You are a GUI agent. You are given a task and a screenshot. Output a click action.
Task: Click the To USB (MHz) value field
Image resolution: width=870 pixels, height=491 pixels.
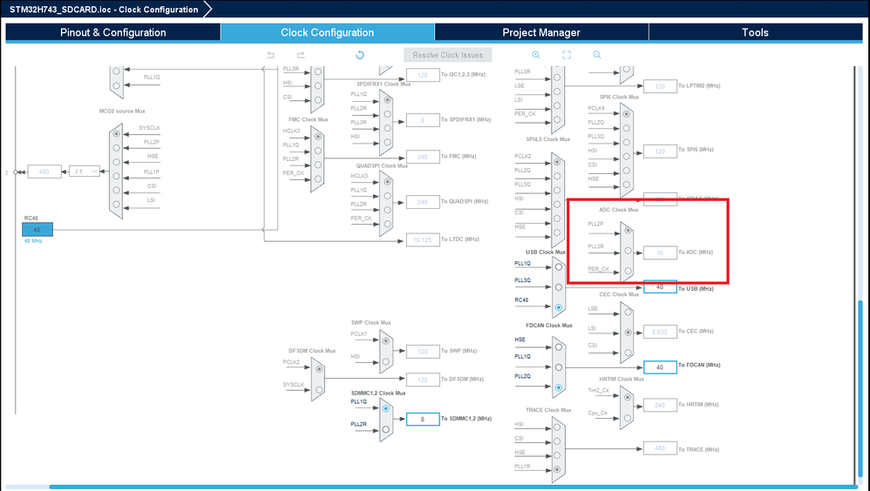660,287
